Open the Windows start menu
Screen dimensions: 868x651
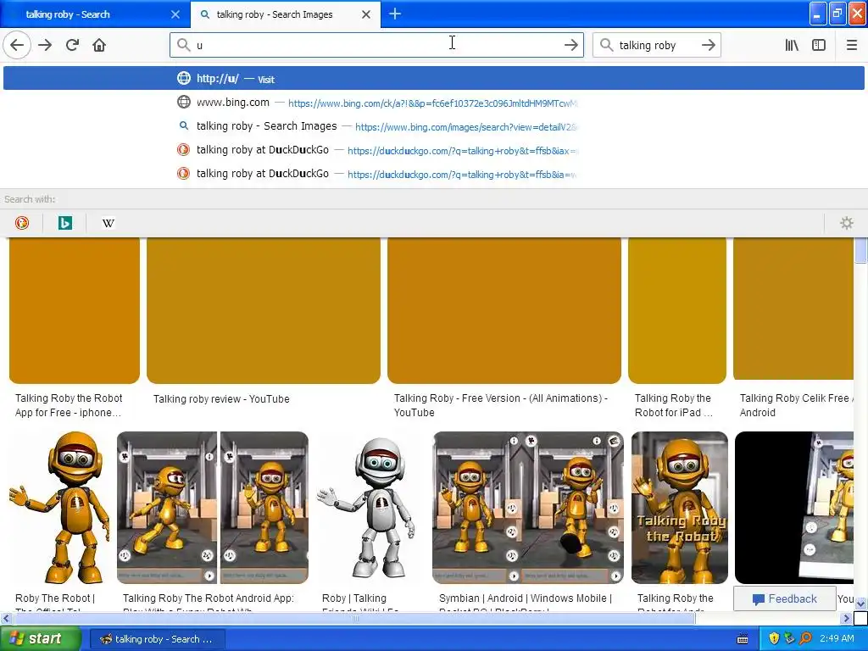click(40, 638)
